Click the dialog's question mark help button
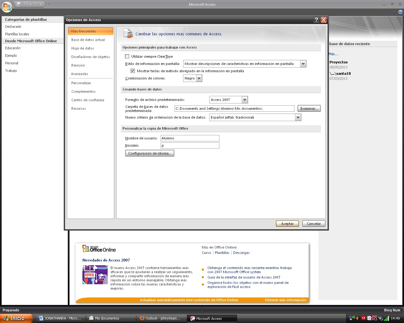Viewport: 404px width, 323px height. click(x=316, y=20)
